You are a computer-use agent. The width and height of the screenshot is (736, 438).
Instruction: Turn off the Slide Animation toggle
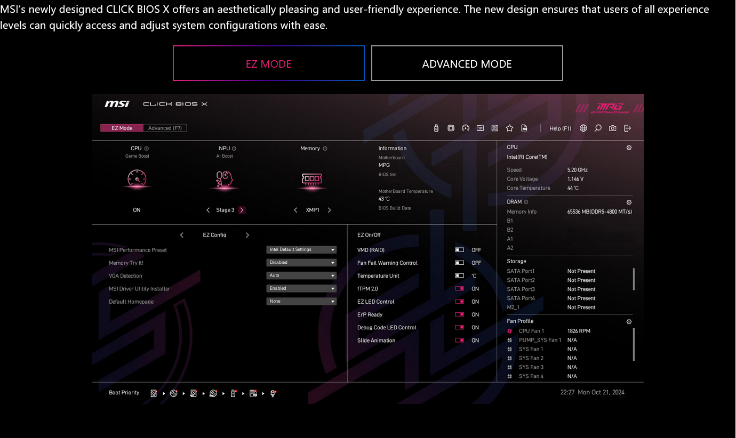tap(459, 340)
